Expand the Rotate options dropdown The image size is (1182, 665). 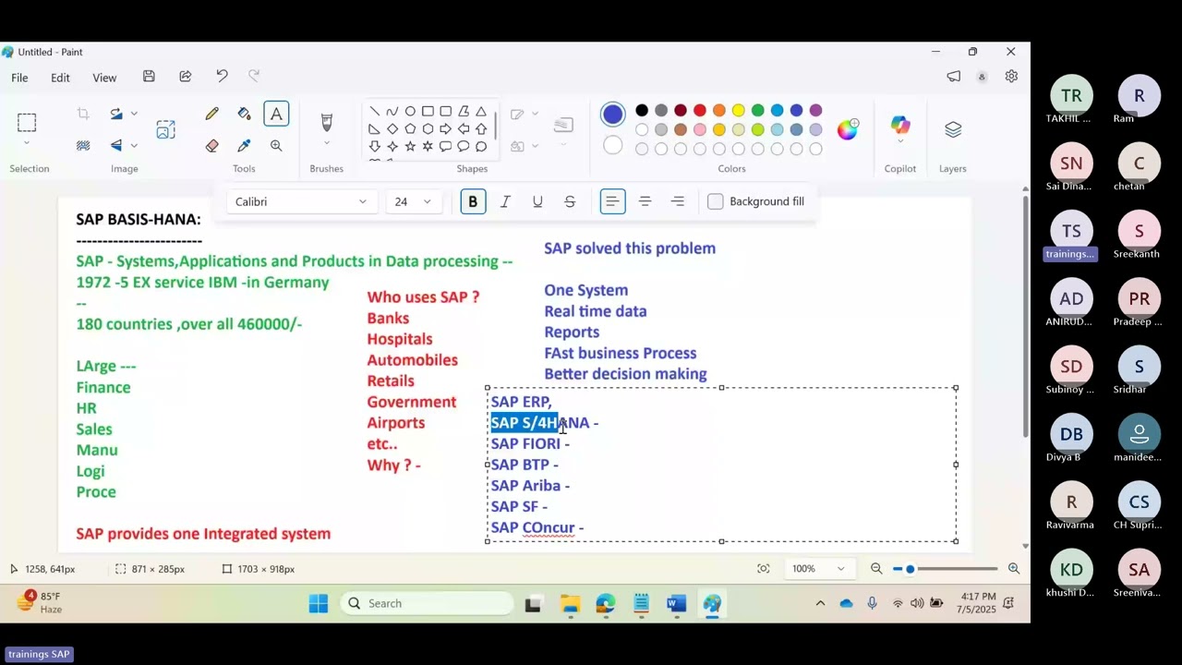(134, 114)
